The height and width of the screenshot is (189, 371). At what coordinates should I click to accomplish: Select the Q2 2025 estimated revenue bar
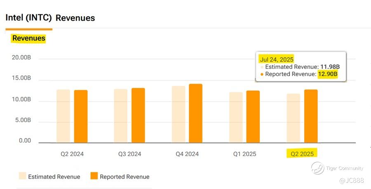(294, 118)
